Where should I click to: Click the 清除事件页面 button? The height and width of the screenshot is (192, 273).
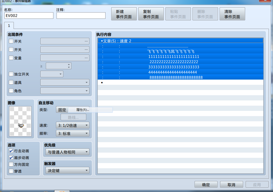point(232,14)
